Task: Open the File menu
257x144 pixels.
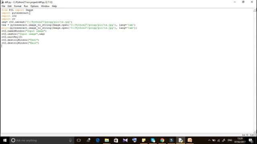Action: pos(4,6)
